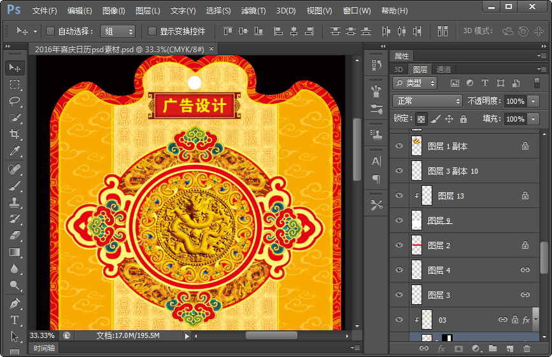Open the 属性 panel flyout menu

[x=542, y=55]
